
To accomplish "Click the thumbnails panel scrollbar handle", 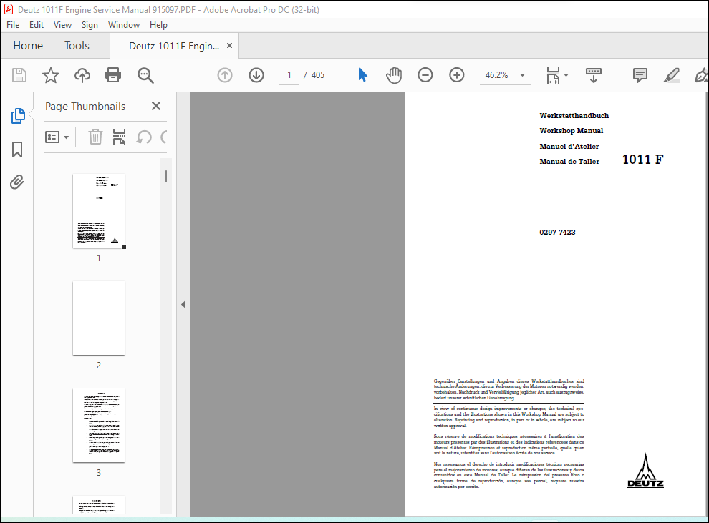I will tap(166, 176).
